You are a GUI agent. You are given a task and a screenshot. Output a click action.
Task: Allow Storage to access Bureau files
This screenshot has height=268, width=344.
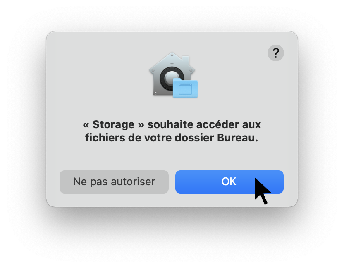coord(229,182)
